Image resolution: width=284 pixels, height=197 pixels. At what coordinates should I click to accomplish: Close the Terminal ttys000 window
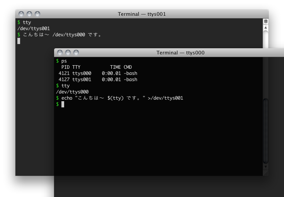[x=60, y=53]
